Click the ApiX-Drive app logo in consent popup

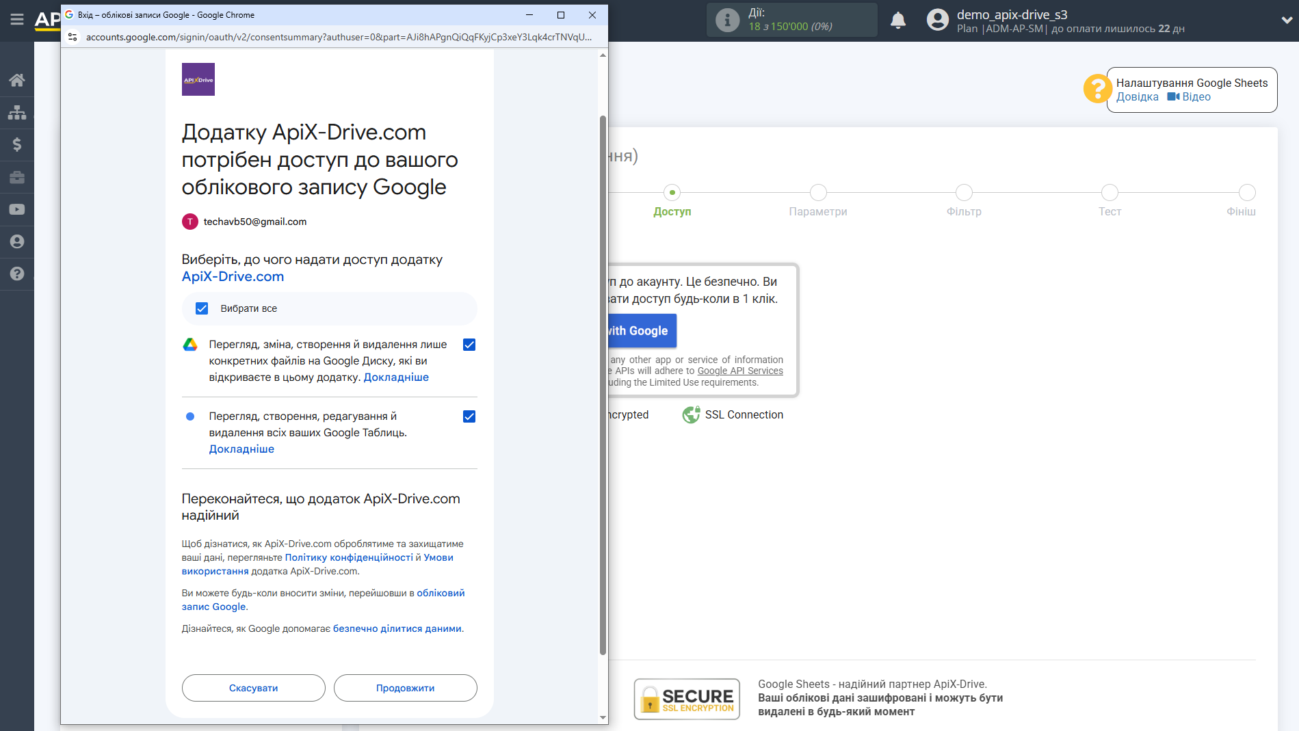[198, 79]
